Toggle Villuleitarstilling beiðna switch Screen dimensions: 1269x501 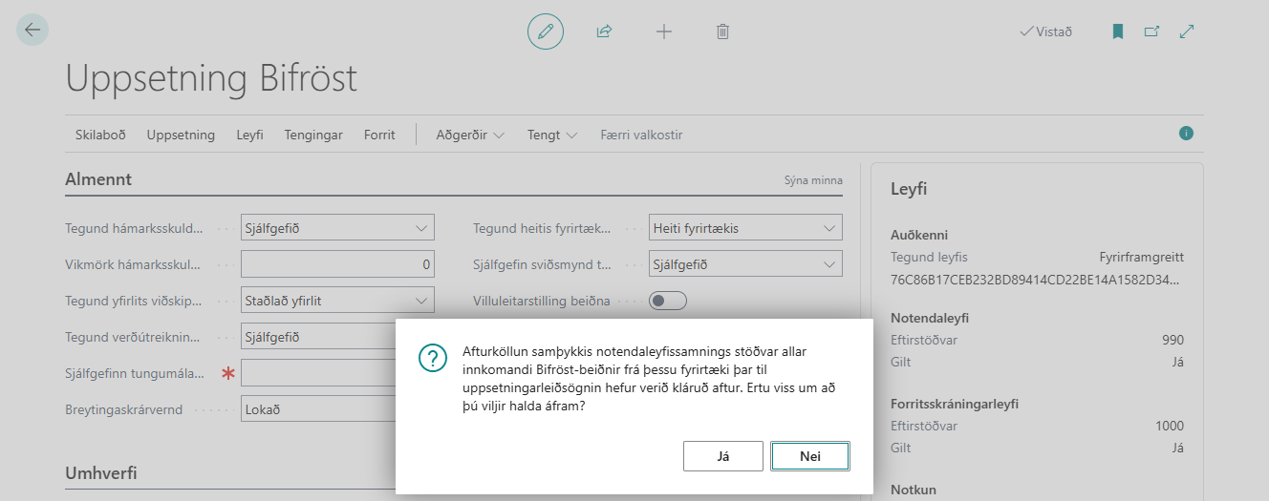point(668,301)
